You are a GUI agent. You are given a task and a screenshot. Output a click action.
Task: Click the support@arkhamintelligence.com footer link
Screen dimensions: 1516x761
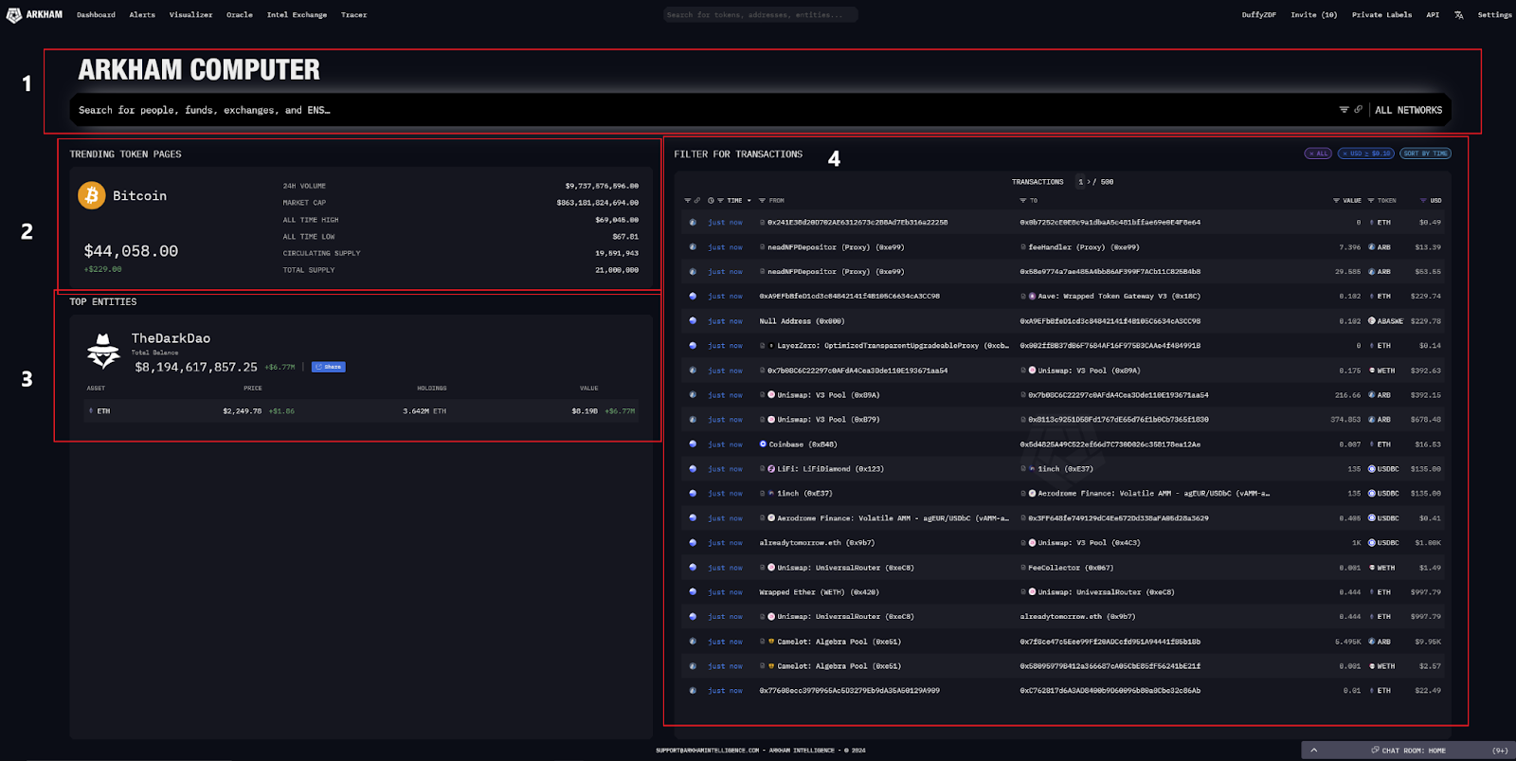[x=708, y=751]
